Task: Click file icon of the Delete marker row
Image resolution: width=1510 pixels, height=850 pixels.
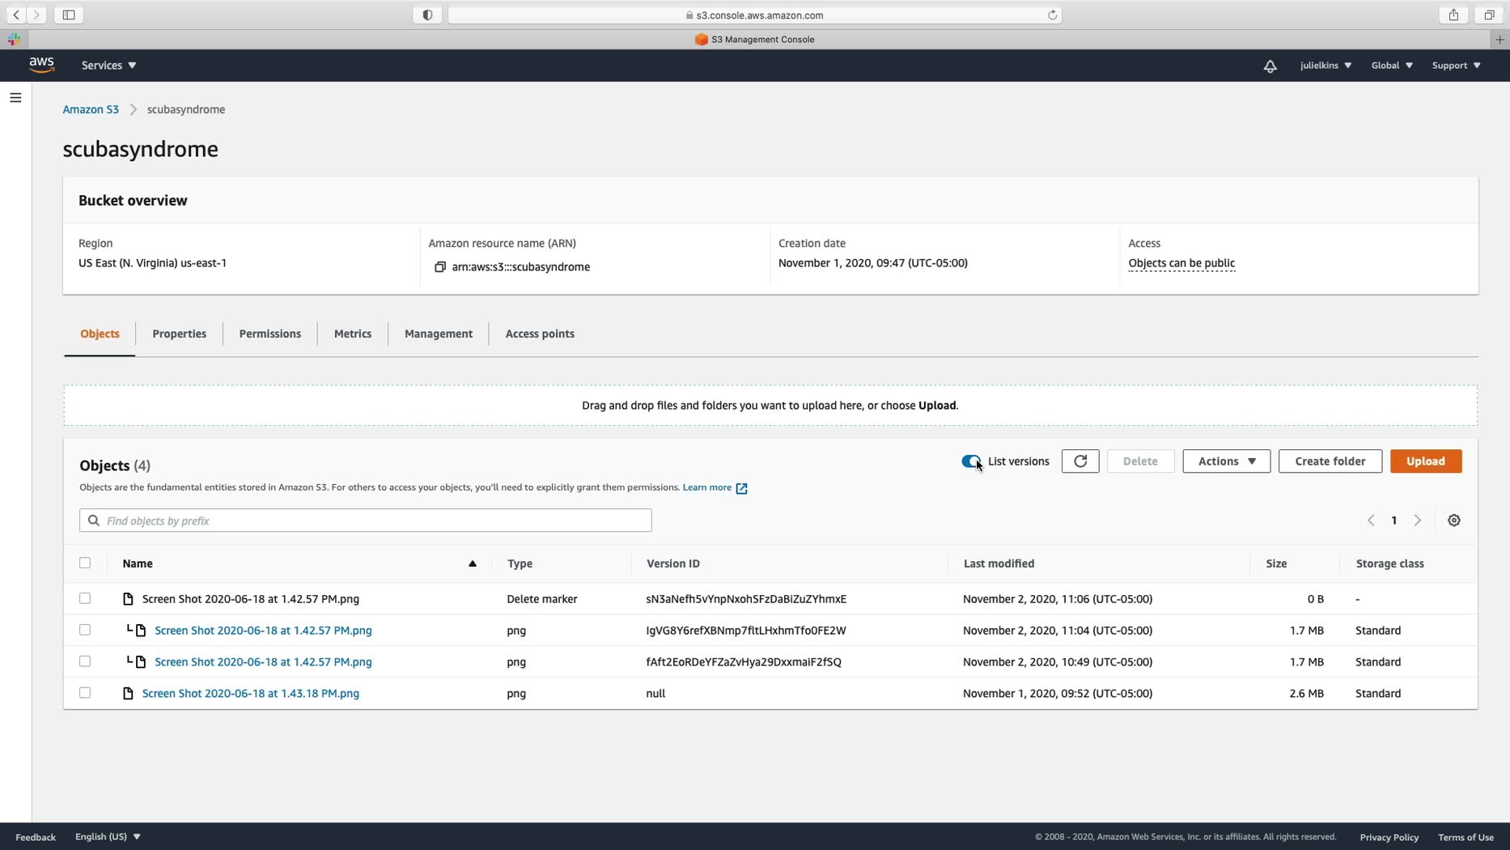Action: click(128, 599)
